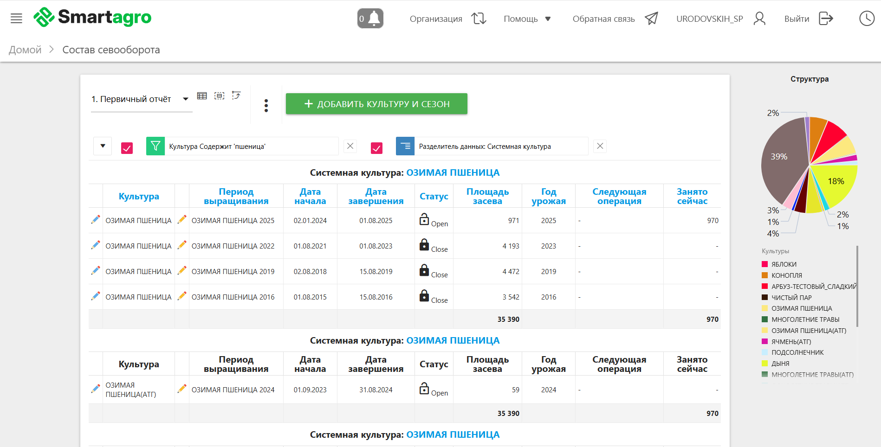
Task: Open the three-dot more options menu
Action: pyautogui.click(x=266, y=106)
